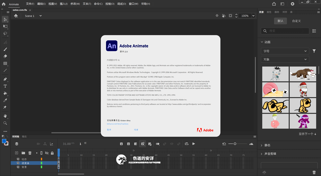The height and width of the screenshot is (176, 321).
Task: Click the 鸣谢 link in About dialog
Action: [x=136, y=130]
